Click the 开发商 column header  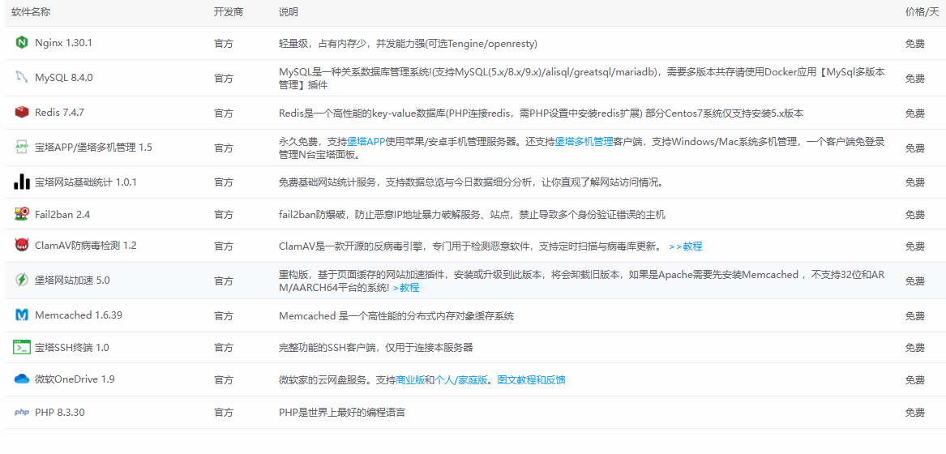point(229,12)
